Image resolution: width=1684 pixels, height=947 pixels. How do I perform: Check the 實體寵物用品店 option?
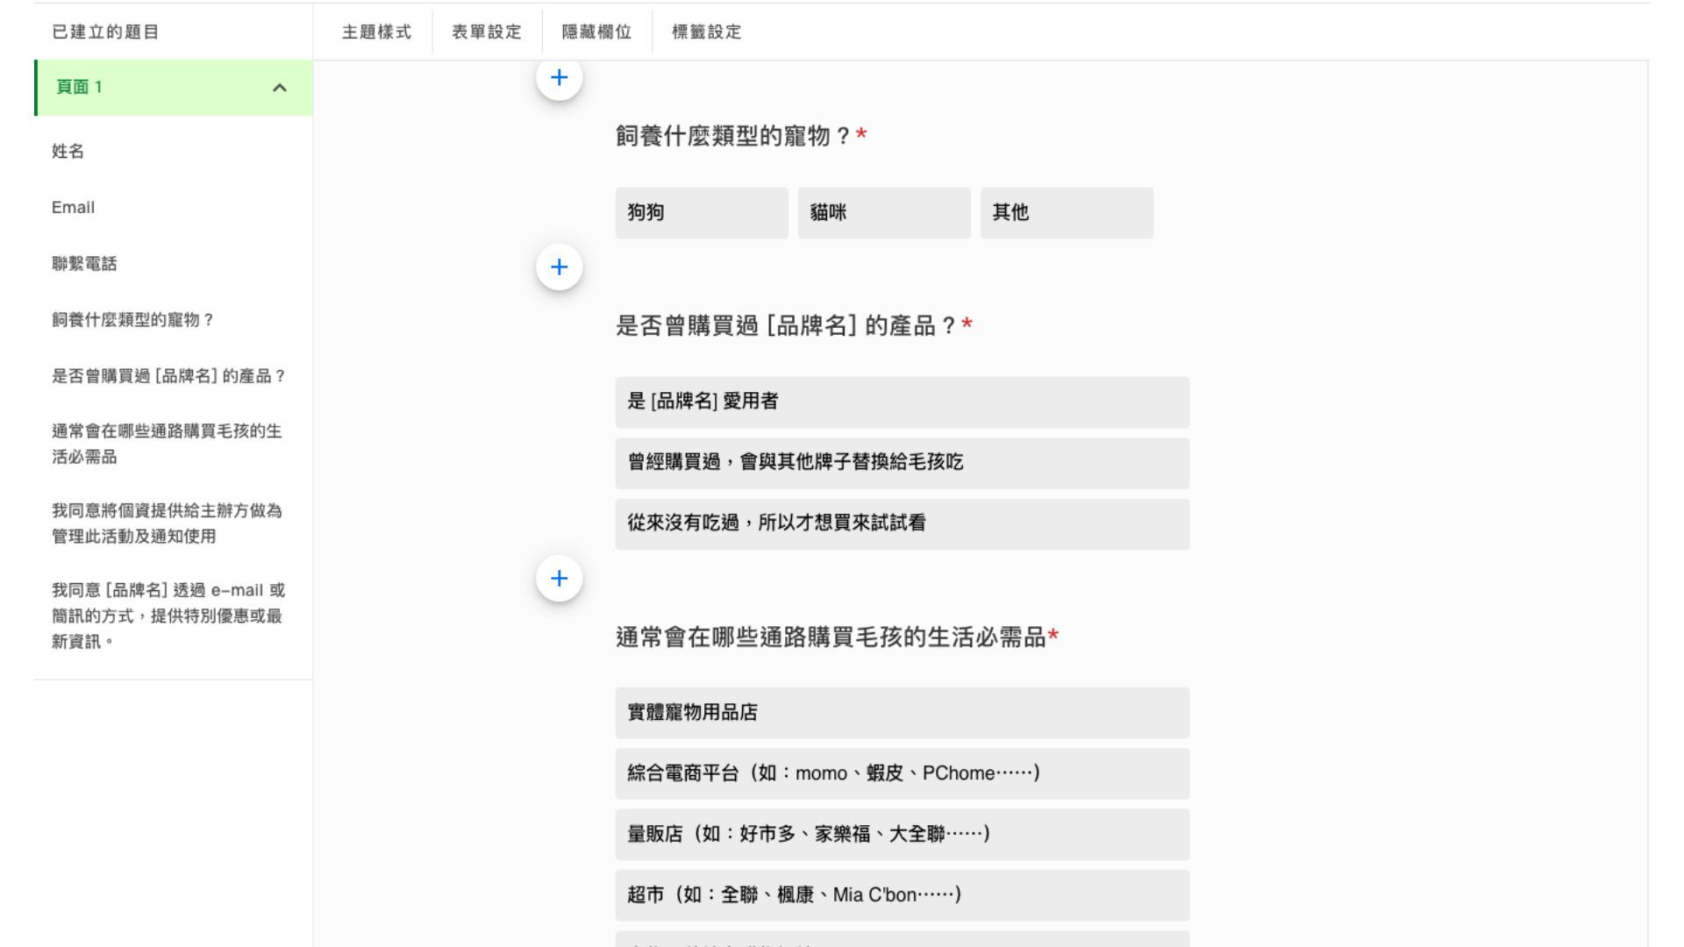coord(902,713)
